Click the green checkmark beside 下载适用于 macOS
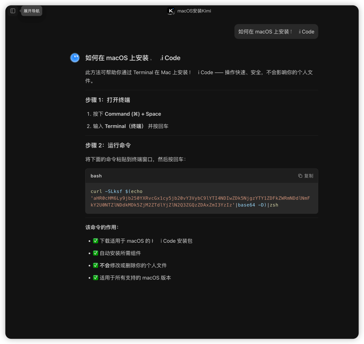Image resolution: width=364 pixels, height=344 pixels. point(96,241)
